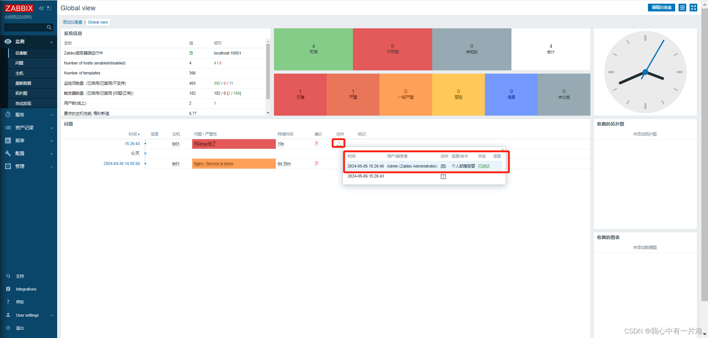708x338 pixels.
Task: Click host lb01 in the 网站ngx挂了 row
Action: click(176, 144)
